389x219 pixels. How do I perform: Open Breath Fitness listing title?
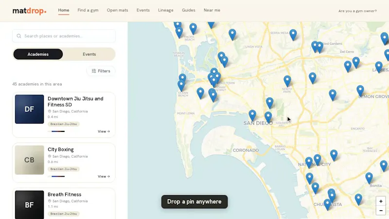pos(65,194)
